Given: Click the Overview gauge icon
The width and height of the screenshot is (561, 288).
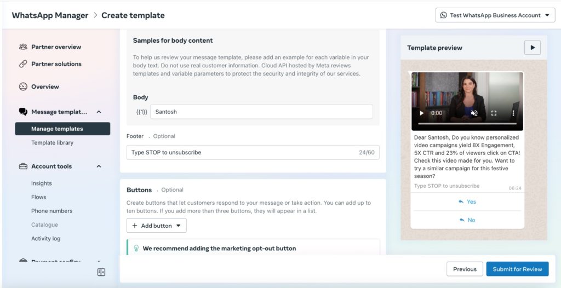Looking at the screenshot, I should (x=23, y=87).
